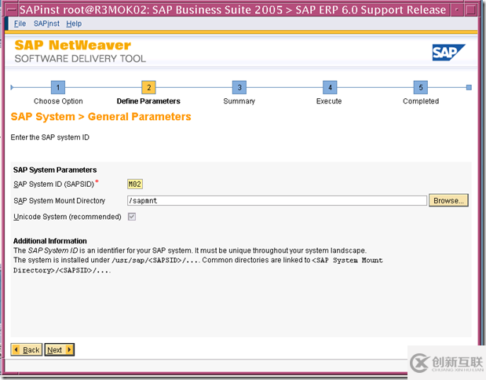Screen dimensions: 486x380
Task: Click the 'SOFTWARE DELIVERY TOOL' subtitle
Action: (80, 59)
